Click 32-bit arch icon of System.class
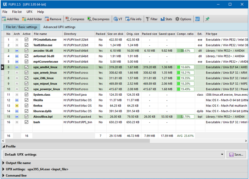Image resolution: width=249 pixels, height=179 pixels. (17, 95)
